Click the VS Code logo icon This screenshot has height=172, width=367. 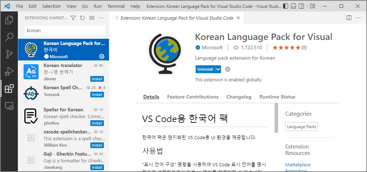coord(7,6)
